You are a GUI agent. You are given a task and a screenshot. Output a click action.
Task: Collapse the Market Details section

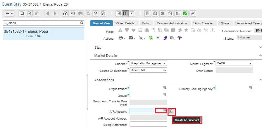[x=260, y=56]
